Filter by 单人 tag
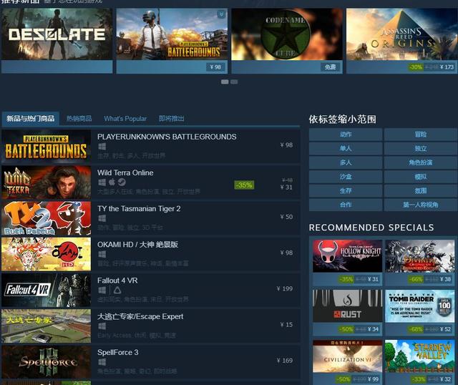Image resolution: width=458 pixels, height=385 pixels. [x=346, y=148]
